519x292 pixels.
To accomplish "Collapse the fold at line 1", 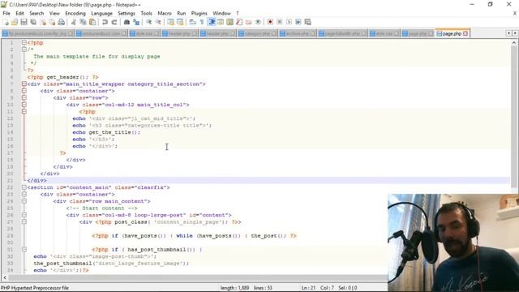I will [x=24, y=43].
